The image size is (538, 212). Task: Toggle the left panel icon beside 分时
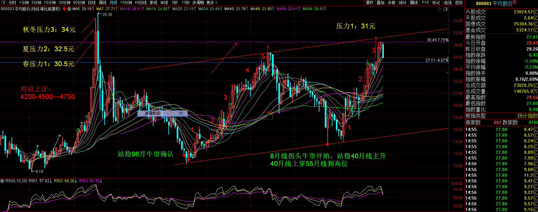click(x=3, y=3)
